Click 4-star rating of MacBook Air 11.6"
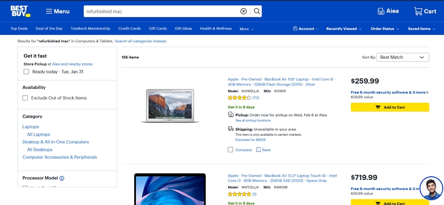This screenshot has height=205, width=444. click(239, 98)
